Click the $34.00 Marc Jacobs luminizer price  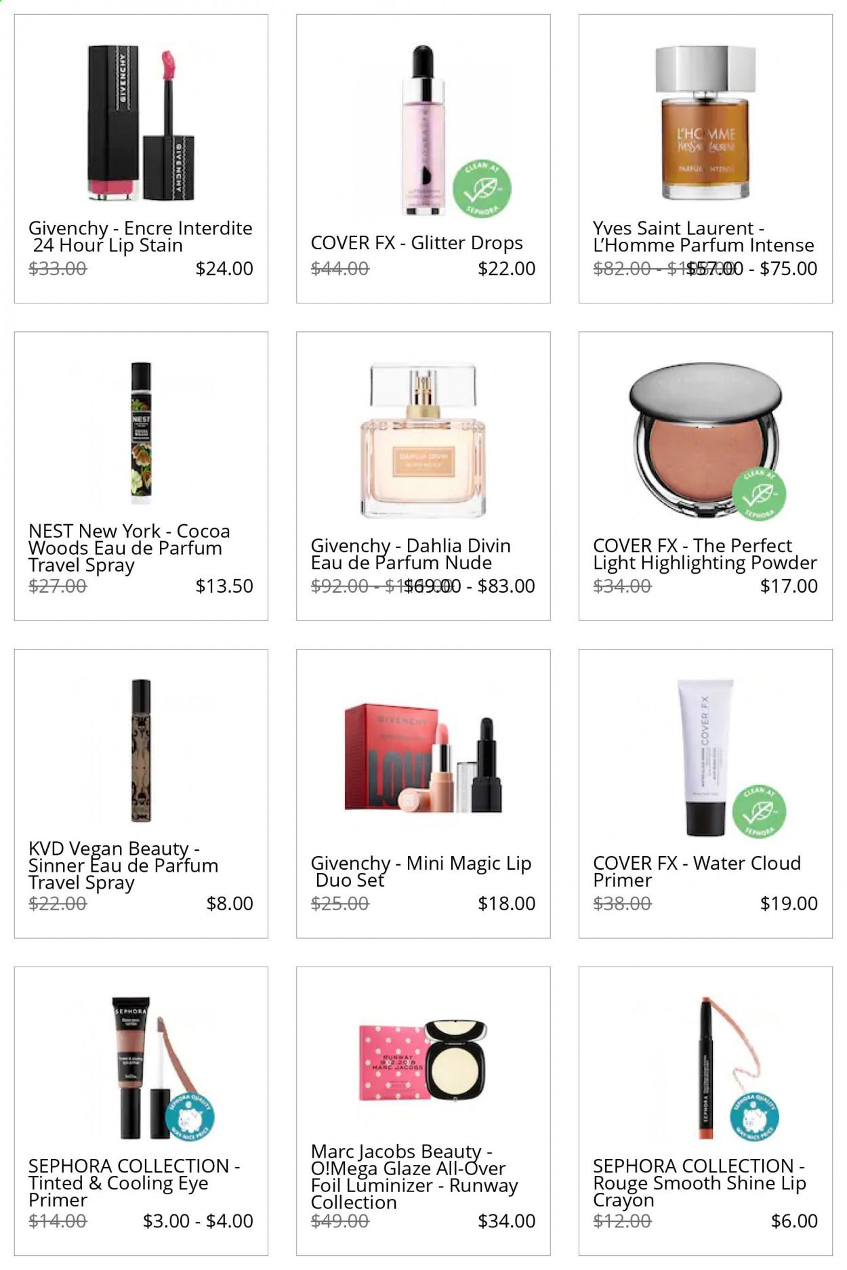tap(507, 1221)
